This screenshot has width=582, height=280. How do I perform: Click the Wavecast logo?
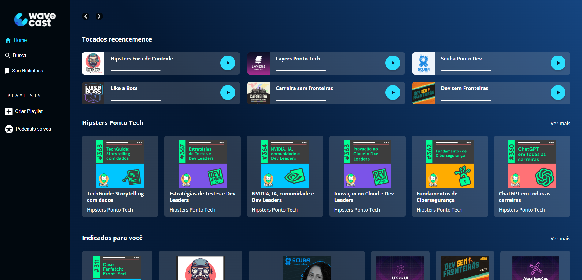pos(35,20)
